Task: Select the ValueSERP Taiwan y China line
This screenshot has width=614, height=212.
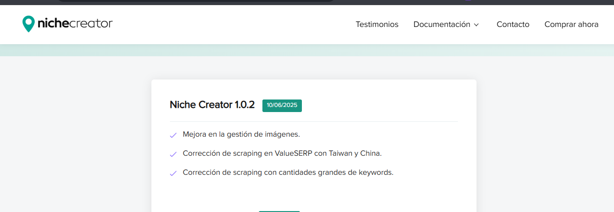Action: tap(282, 153)
